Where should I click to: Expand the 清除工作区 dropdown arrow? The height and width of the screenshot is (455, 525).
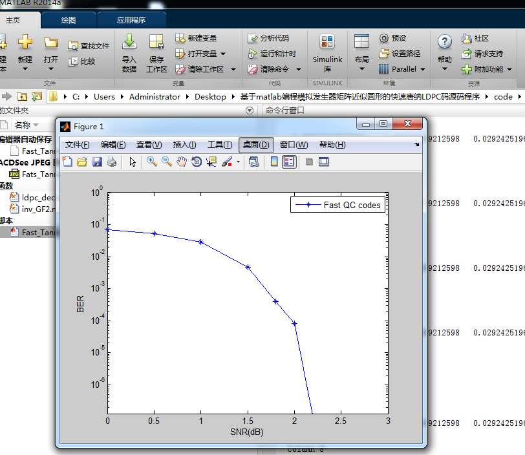(233, 69)
